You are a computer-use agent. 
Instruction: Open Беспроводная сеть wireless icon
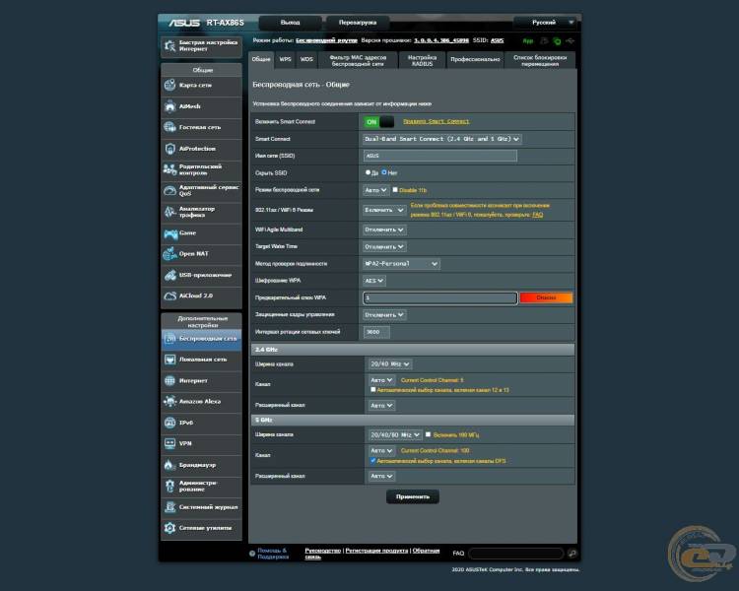[169, 339]
